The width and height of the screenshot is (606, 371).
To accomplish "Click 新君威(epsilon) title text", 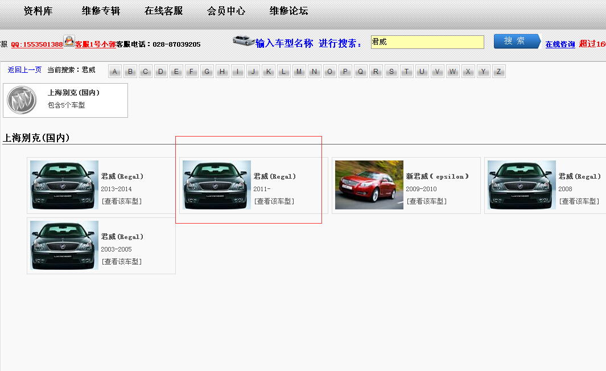I will click(x=438, y=176).
